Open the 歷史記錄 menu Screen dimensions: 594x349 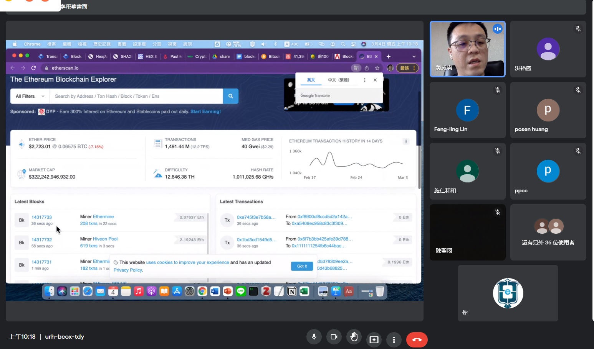(102, 44)
